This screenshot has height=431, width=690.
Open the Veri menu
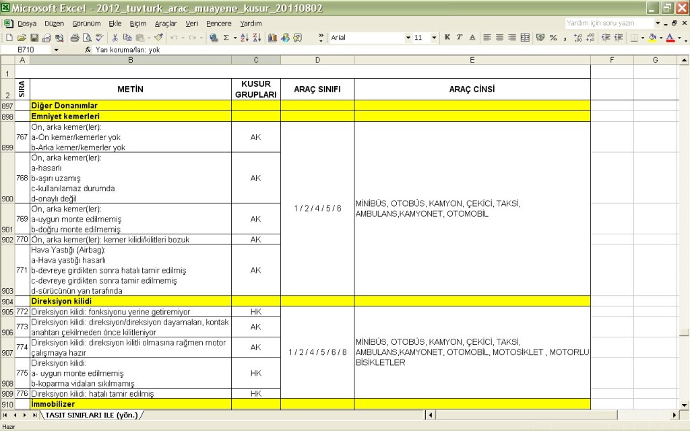pyautogui.click(x=192, y=24)
